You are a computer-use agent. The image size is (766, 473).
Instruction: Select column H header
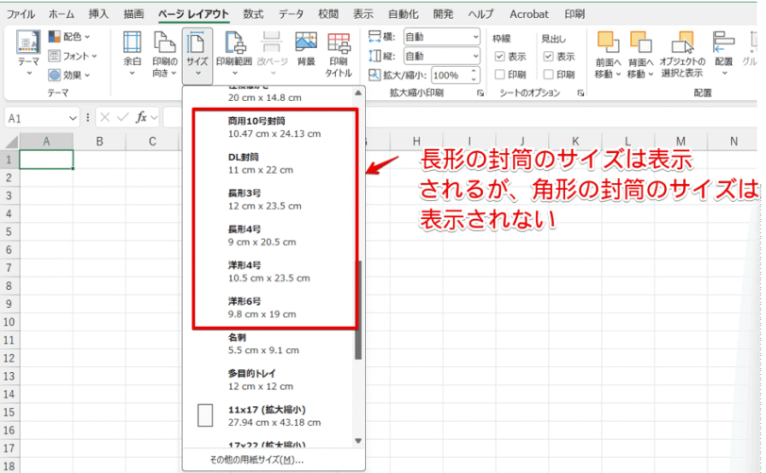[416, 142]
